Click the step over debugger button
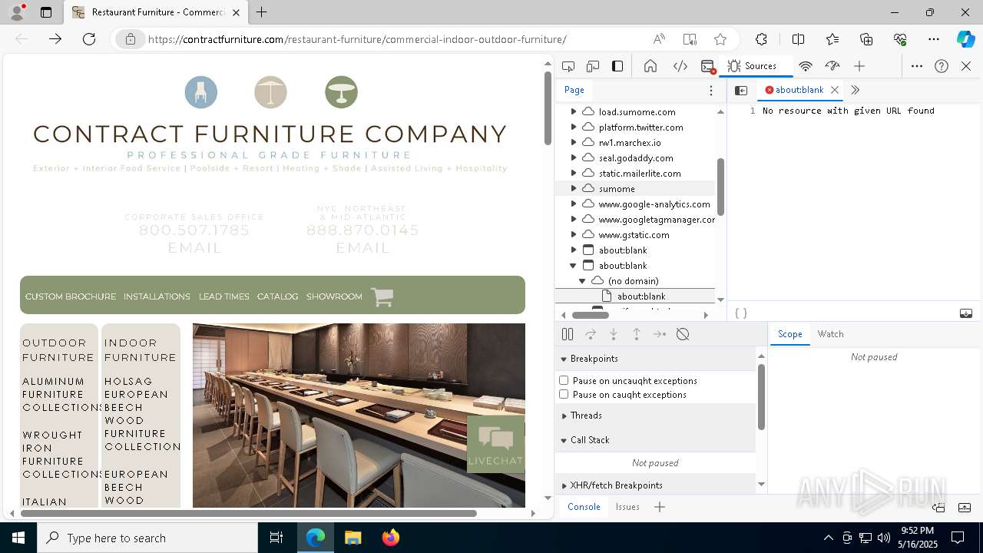The width and height of the screenshot is (983, 553). (x=591, y=334)
